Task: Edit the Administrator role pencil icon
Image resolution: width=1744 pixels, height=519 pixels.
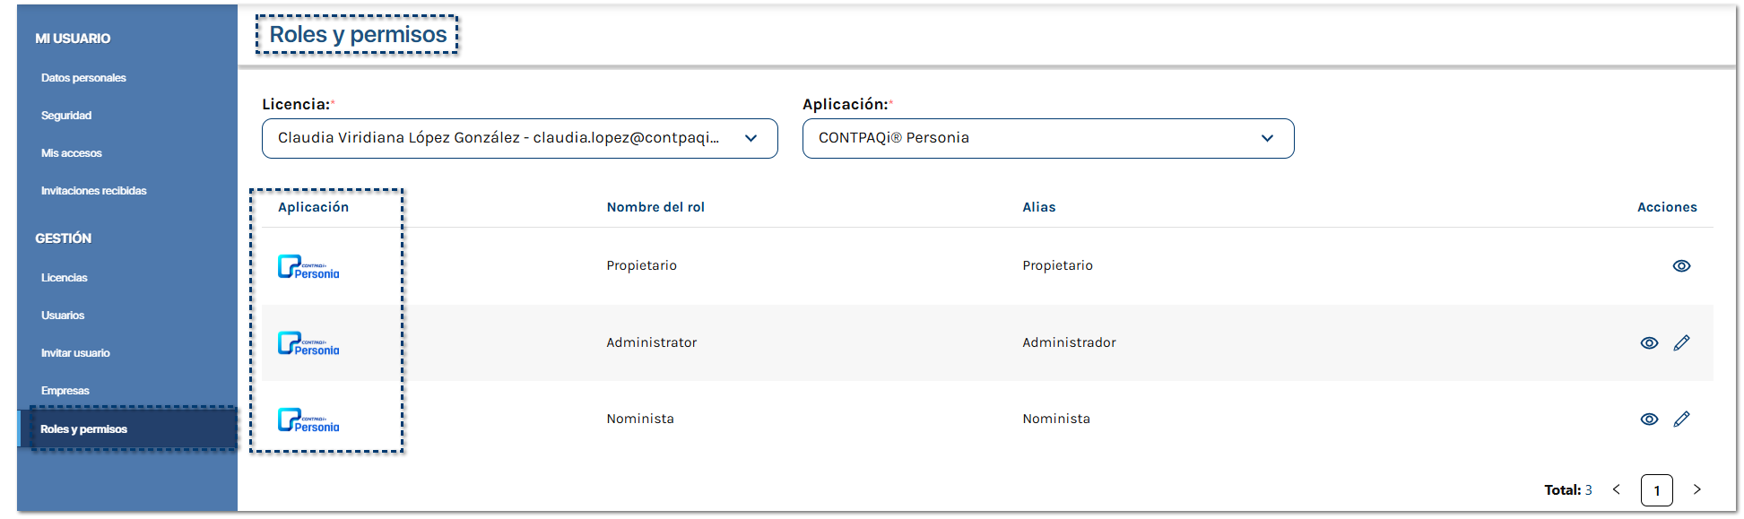Action: pos(1681,342)
